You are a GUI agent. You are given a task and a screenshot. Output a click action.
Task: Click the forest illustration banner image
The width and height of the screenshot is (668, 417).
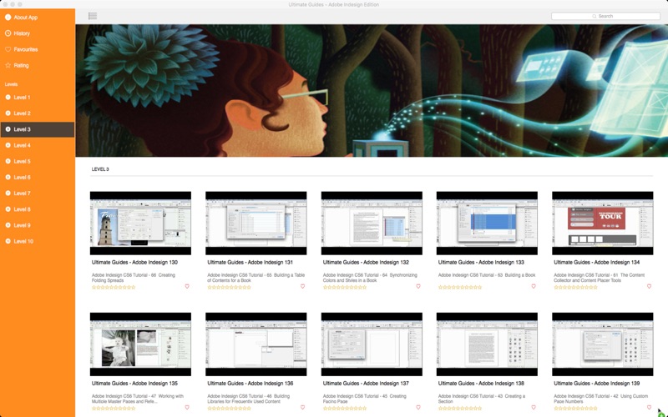[372, 91]
